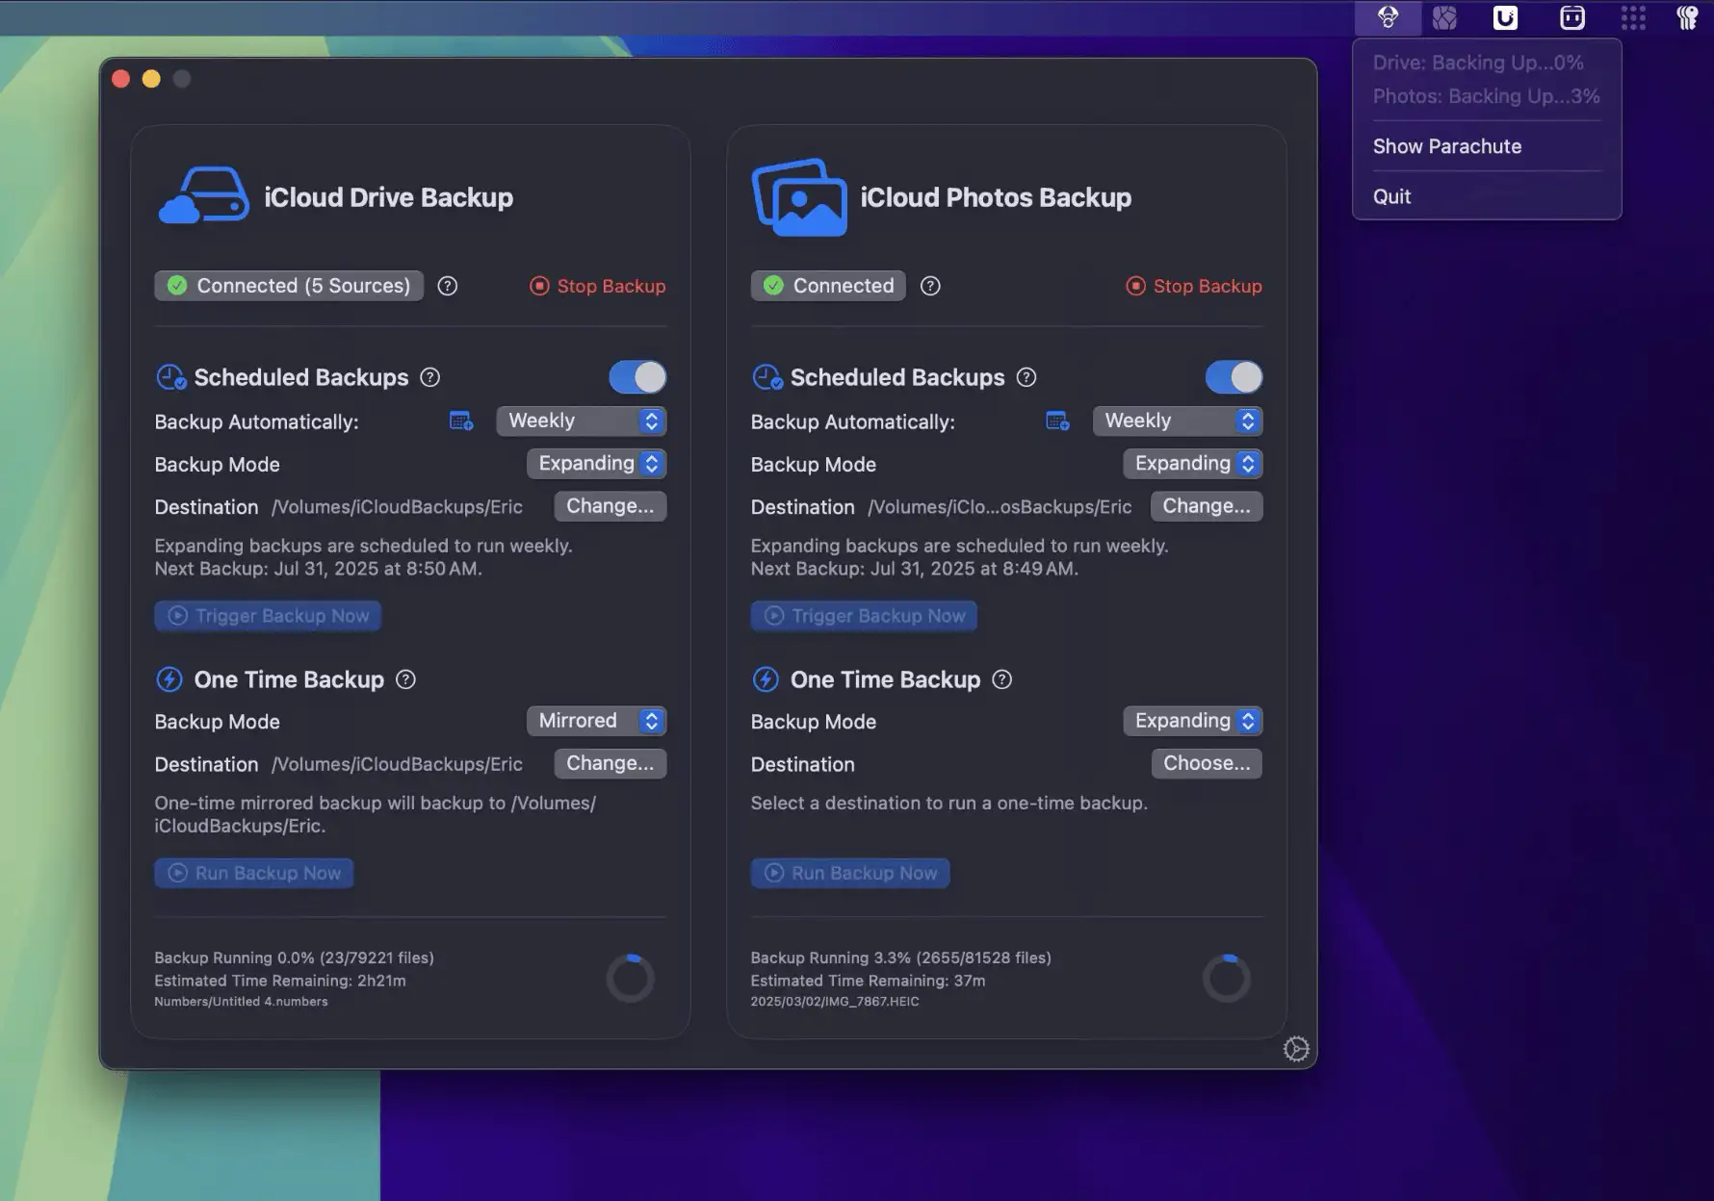The height and width of the screenshot is (1201, 1714).
Task: Open Photos One Time Backup help icon
Action: click(1002, 679)
